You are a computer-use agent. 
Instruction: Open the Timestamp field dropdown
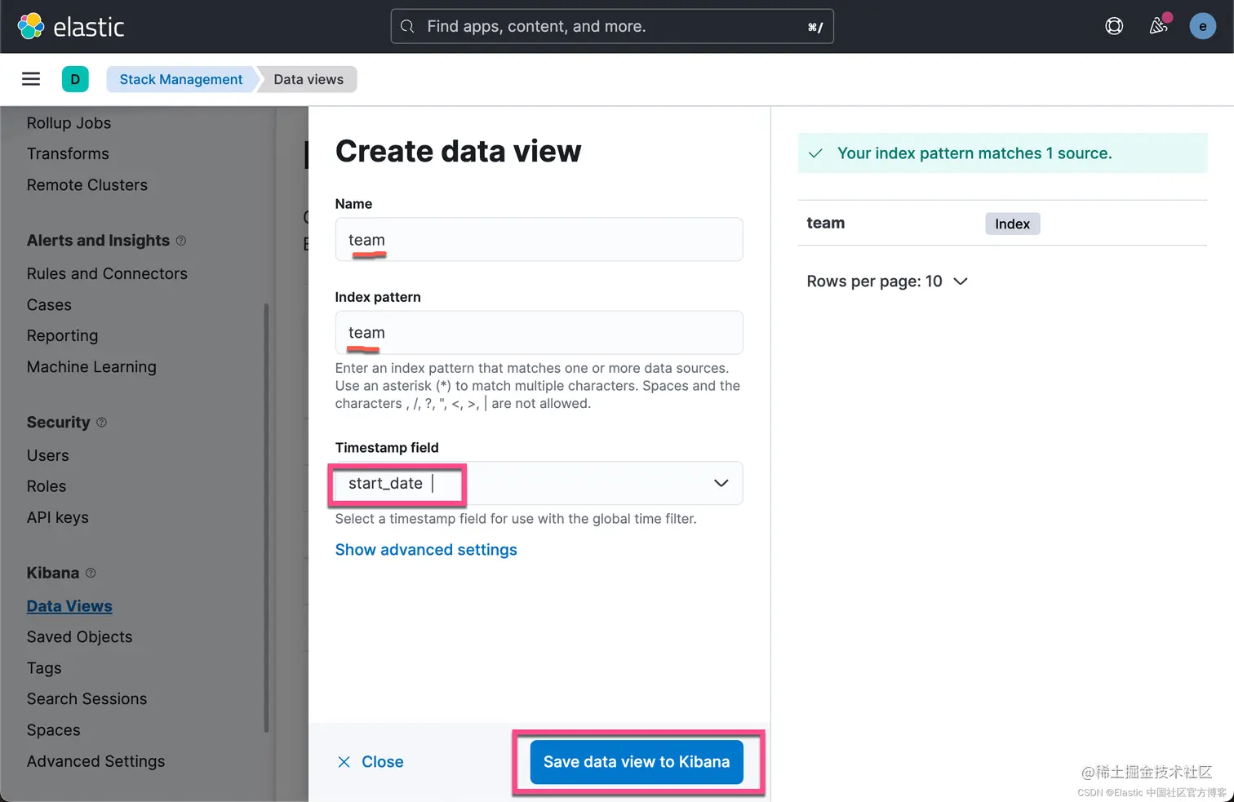[x=539, y=483]
